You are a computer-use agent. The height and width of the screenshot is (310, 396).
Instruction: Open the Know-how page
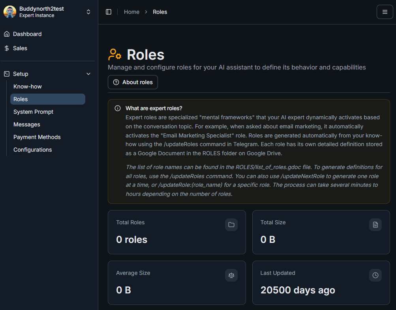tap(27, 86)
